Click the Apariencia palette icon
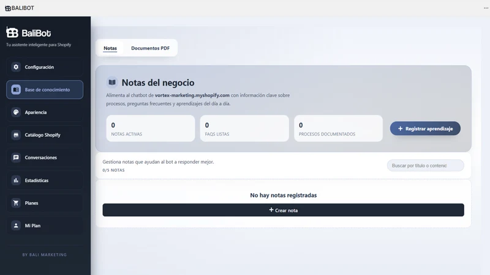The height and width of the screenshot is (275, 490). point(16,112)
